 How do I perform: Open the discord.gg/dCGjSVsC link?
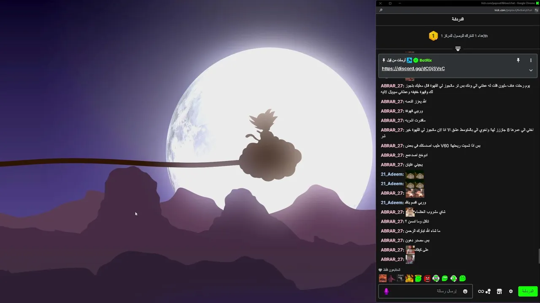pyautogui.click(x=413, y=69)
